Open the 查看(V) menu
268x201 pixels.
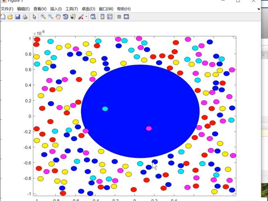point(40,9)
